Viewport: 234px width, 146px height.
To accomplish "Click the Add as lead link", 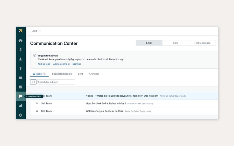I will point(44,64).
